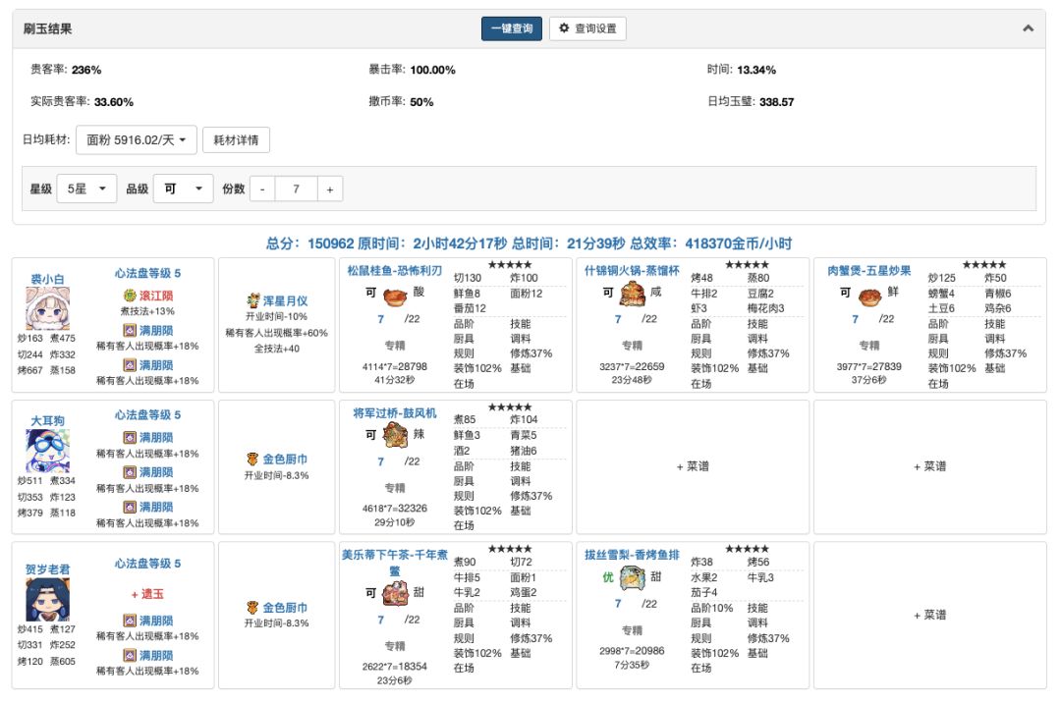Increase 份数 with the plus button
This screenshot has width=1061, height=703.
329,189
